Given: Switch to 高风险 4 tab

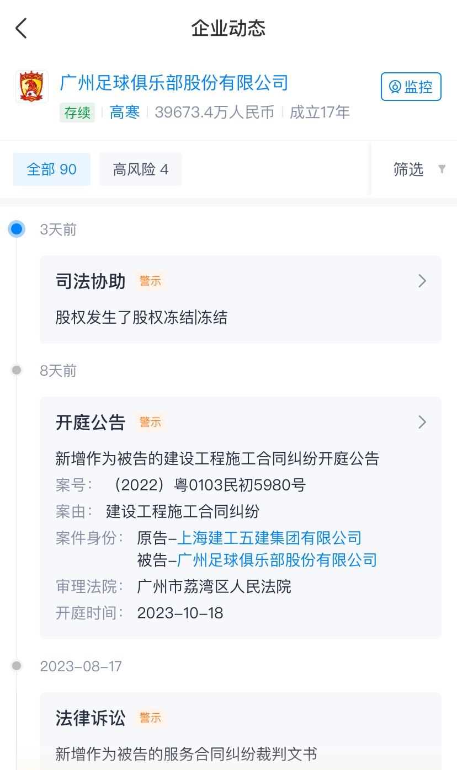Looking at the screenshot, I should (140, 169).
